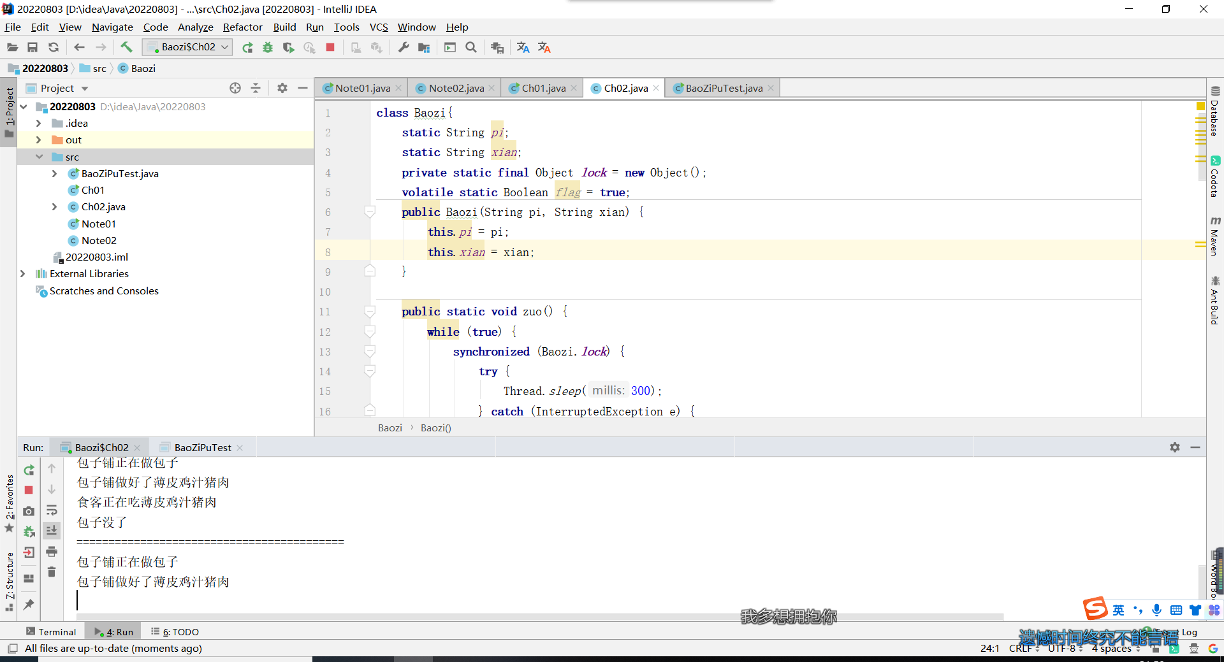Toggle the Maven tool window button
The width and height of the screenshot is (1224, 662).
pyautogui.click(x=1215, y=236)
